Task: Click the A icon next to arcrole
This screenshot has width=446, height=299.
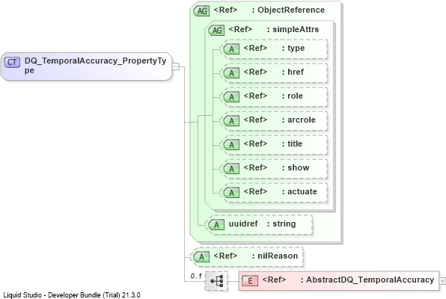Action: coord(231,121)
